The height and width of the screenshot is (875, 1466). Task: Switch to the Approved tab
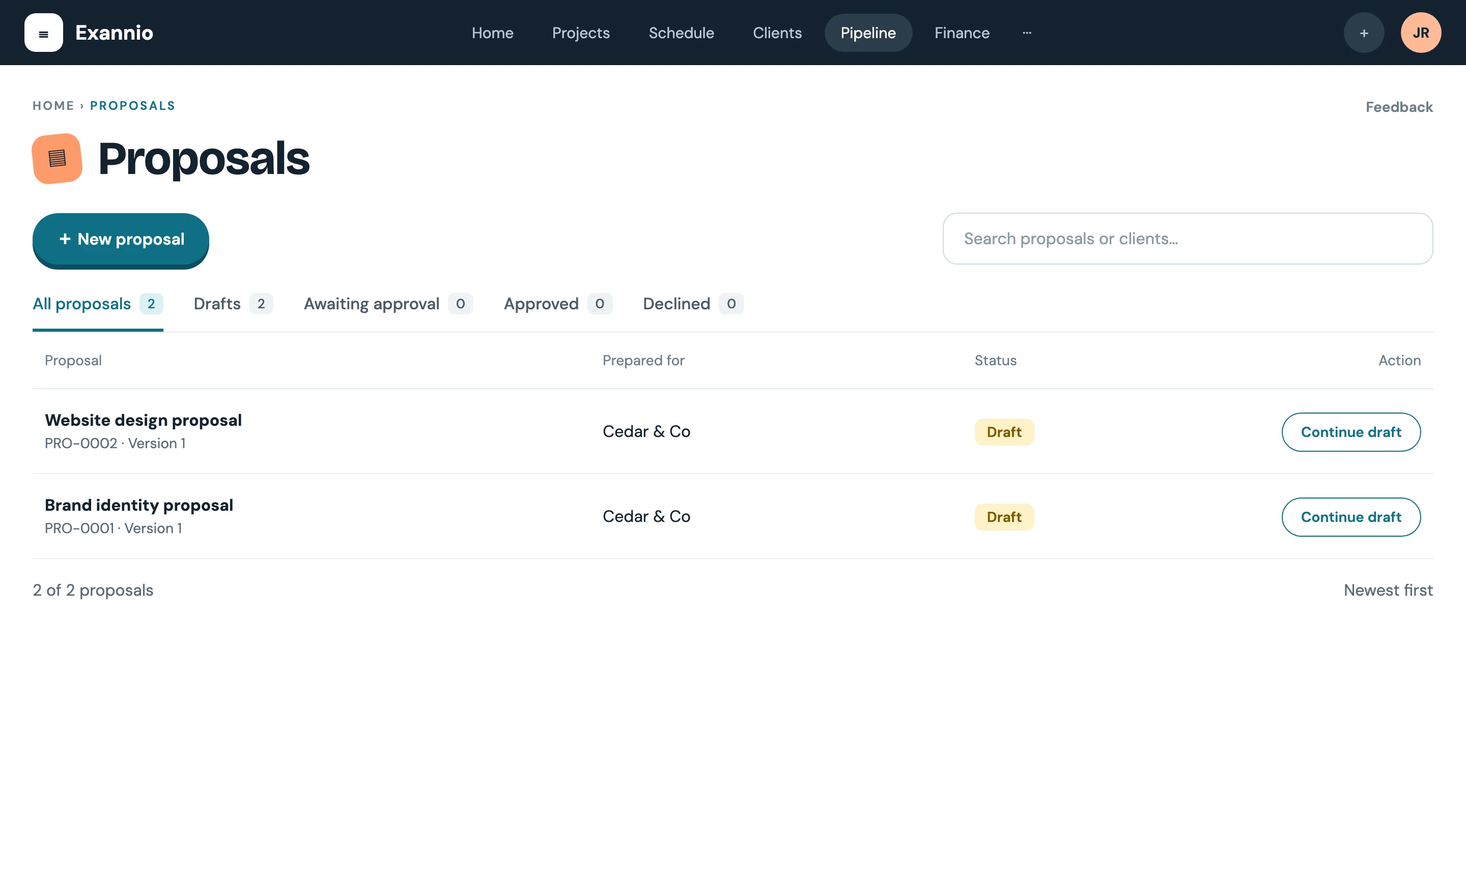click(557, 304)
